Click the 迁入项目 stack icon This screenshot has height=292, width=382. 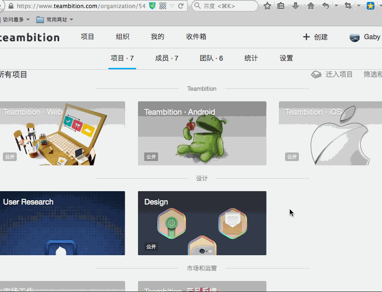pos(316,75)
